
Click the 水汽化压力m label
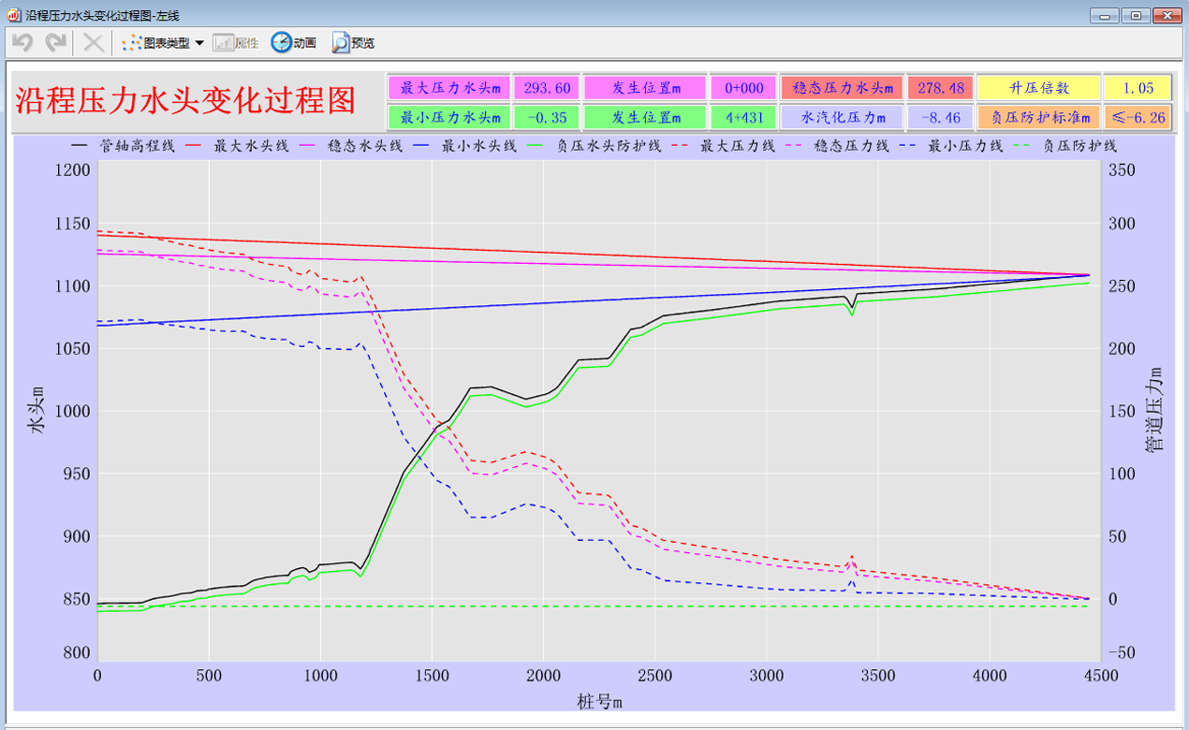pyautogui.click(x=842, y=118)
